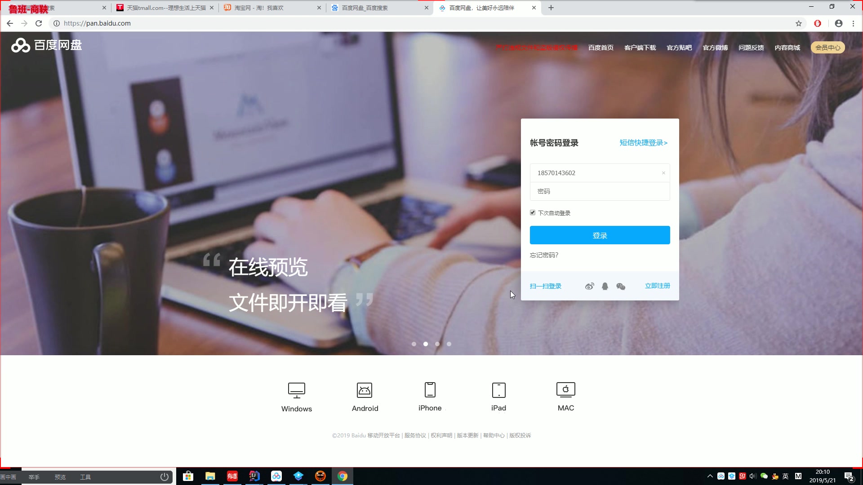863x485 pixels.
Task: Select 会员中心 membership center tab
Action: pyautogui.click(x=828, y=47)
